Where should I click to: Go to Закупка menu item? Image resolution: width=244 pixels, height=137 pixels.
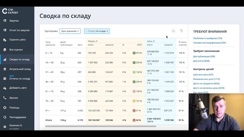click(x=14, y=21)
